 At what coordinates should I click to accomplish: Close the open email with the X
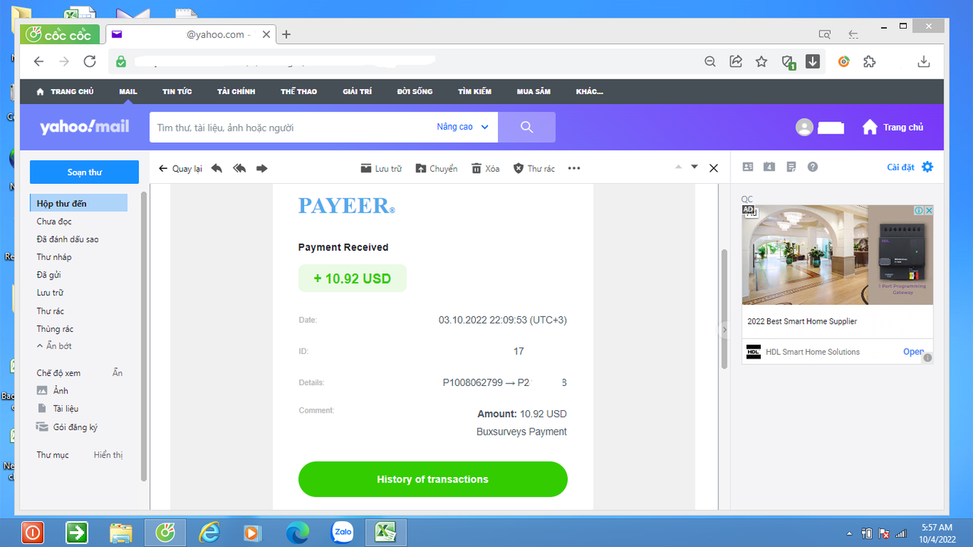[713, 169]
